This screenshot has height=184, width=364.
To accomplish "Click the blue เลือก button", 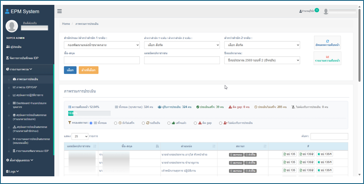I will [70, 70].
